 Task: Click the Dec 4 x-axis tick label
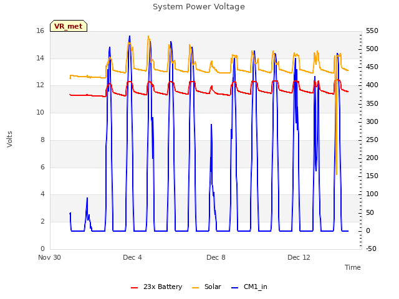[132, 257]
